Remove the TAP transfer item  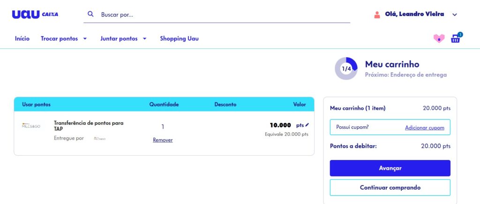(163, 140)
